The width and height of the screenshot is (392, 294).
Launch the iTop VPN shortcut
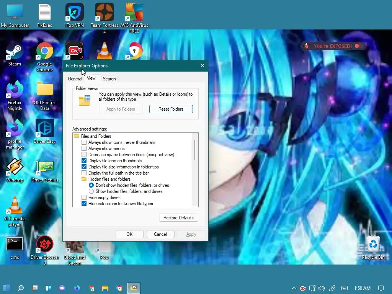point(75,15)
